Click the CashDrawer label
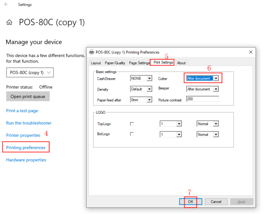Viewport: 266px width, 214px height. pyautogui.click(x=106, y=79)
